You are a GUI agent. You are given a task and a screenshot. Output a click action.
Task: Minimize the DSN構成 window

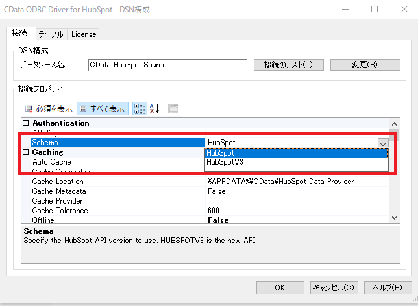click(x=345, y=9)
